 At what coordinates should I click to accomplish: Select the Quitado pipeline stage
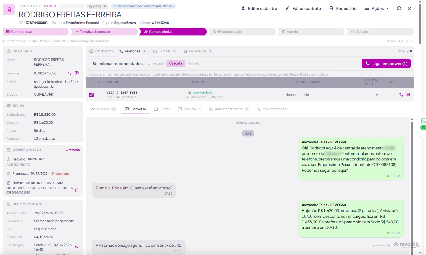(x=380, y=32)
